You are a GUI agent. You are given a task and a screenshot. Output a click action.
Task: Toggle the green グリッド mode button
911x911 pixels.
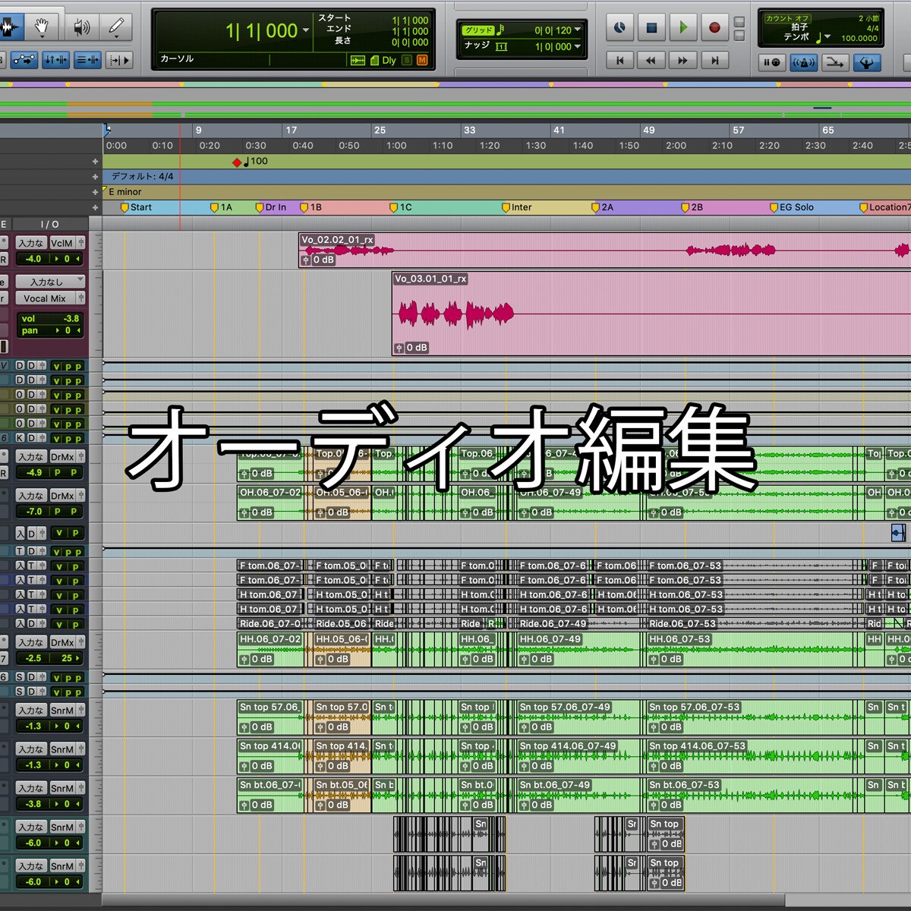(478, 30)
